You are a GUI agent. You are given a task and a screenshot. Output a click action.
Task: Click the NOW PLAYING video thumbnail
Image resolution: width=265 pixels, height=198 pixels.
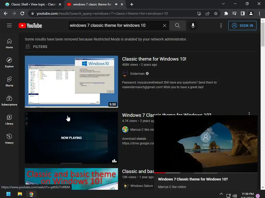[x=71, y=138]
